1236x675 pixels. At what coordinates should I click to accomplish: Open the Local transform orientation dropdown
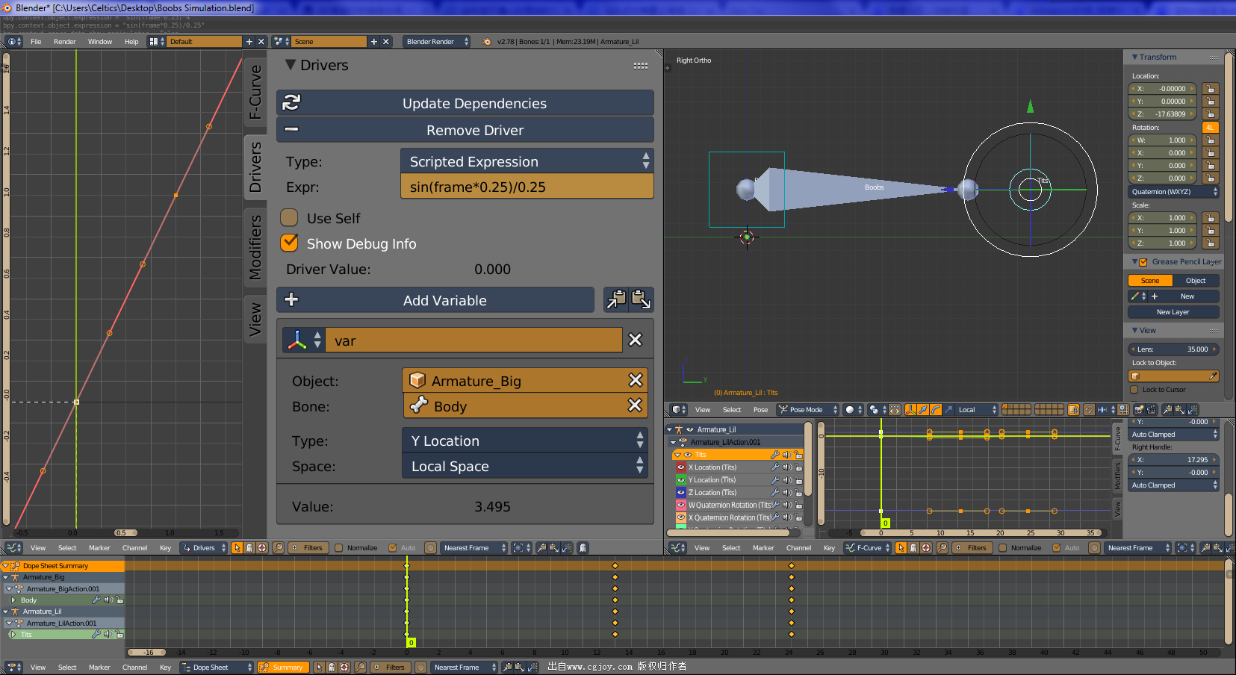click(x=977, y=409)
